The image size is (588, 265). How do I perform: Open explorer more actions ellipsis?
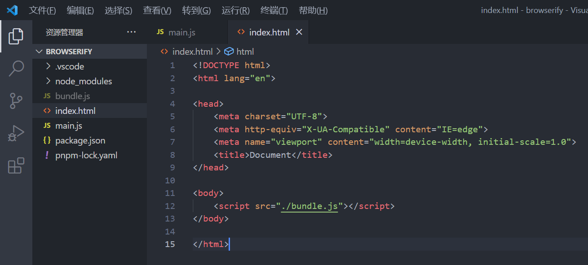[x=131, y=32]
